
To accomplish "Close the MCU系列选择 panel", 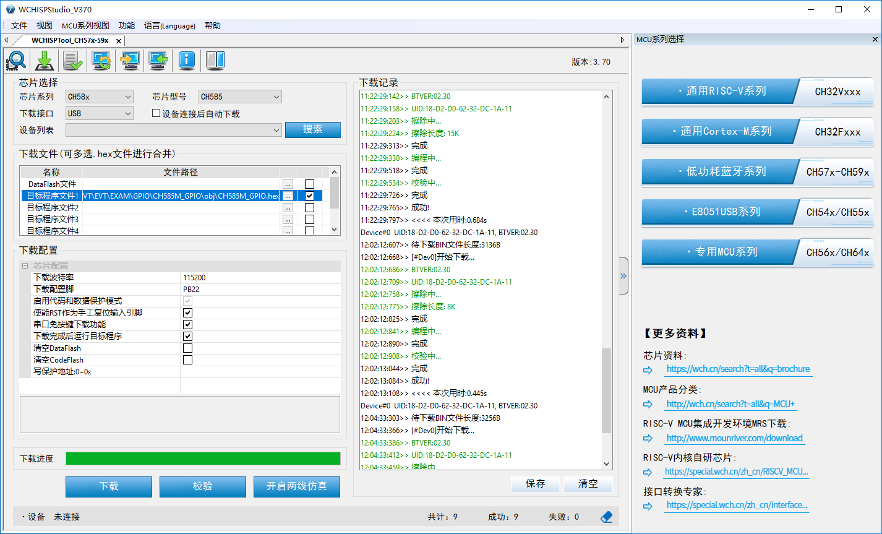I will [876, 39].
